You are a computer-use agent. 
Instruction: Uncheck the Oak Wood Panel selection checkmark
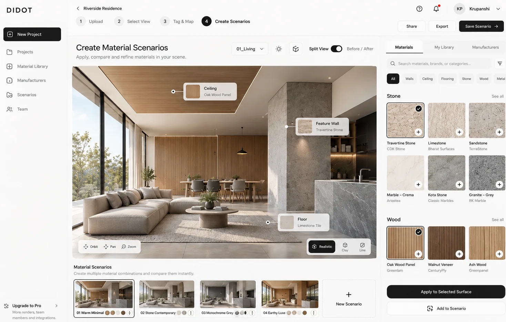418,232
